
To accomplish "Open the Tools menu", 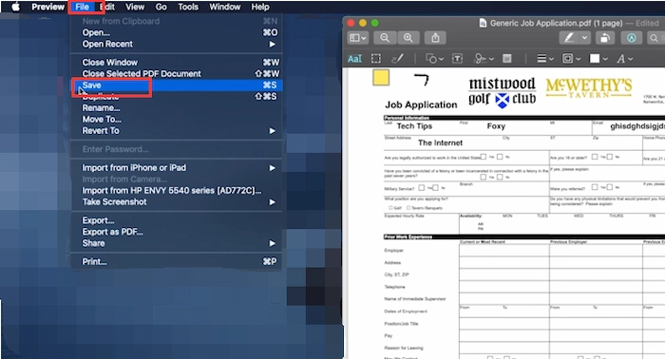I will 188,7.
